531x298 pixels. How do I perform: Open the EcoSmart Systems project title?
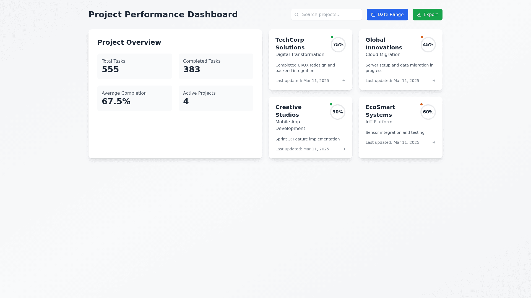click(380, 111)
